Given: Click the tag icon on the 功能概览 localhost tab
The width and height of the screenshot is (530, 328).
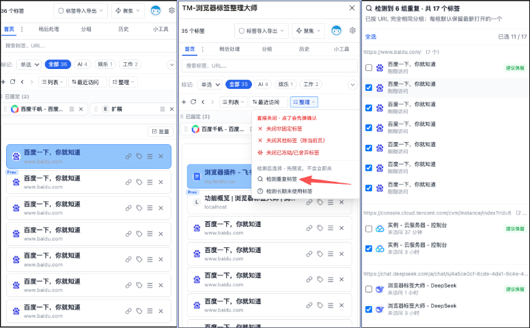Looking at the screenshot, I should pos(320,202).
